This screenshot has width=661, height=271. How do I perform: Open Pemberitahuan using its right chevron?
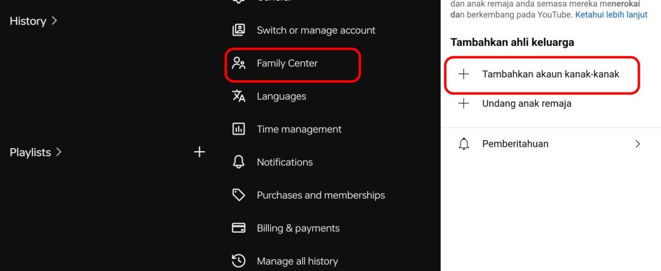pyautogui.click(x=637, y=144)
